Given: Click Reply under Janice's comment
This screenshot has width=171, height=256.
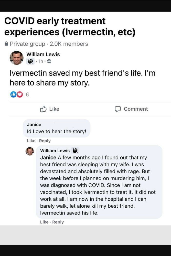Looking at the screenshot, I should tap(45, 141).
